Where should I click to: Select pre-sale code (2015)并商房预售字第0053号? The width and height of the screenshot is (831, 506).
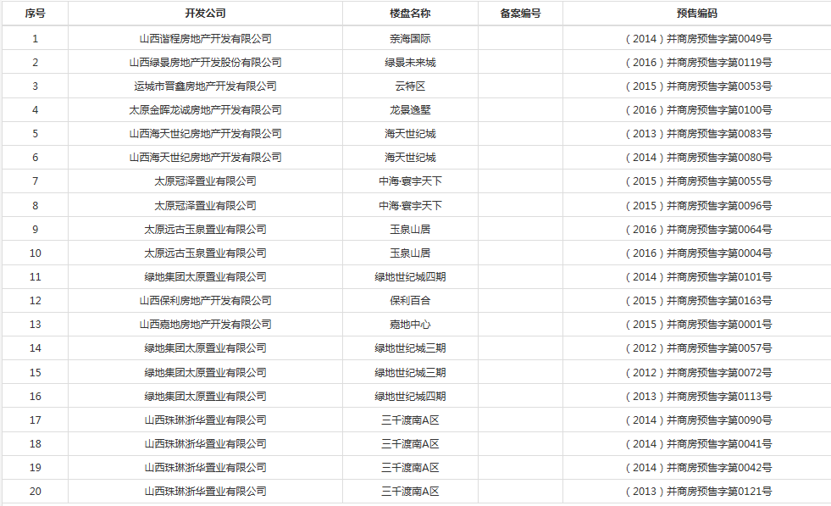click(x=697, y=86)
